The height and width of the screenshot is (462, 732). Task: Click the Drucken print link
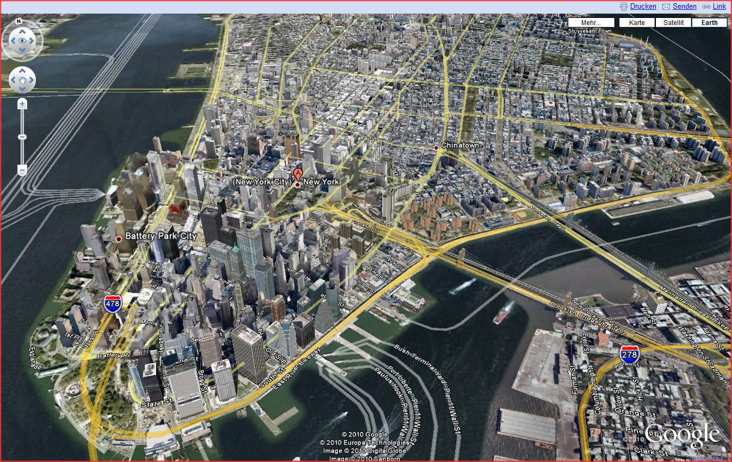[x=643, y=7]
